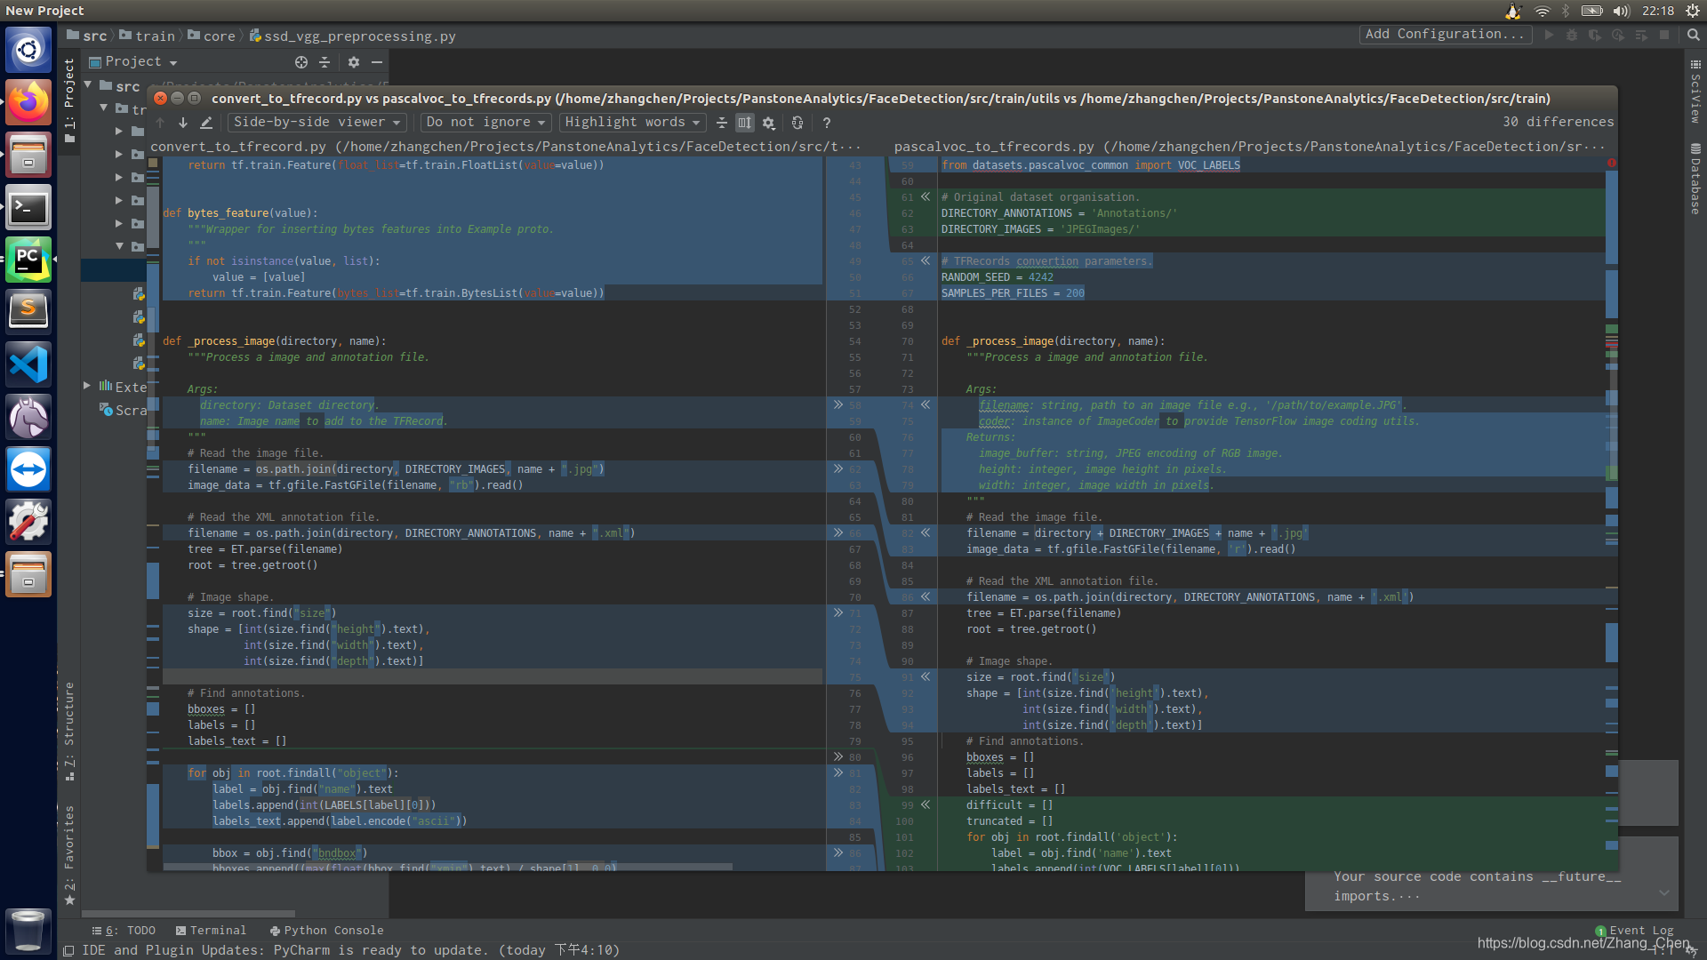Expand External Libraries tree node
1707x960 pixels.
tap(87, 387)
